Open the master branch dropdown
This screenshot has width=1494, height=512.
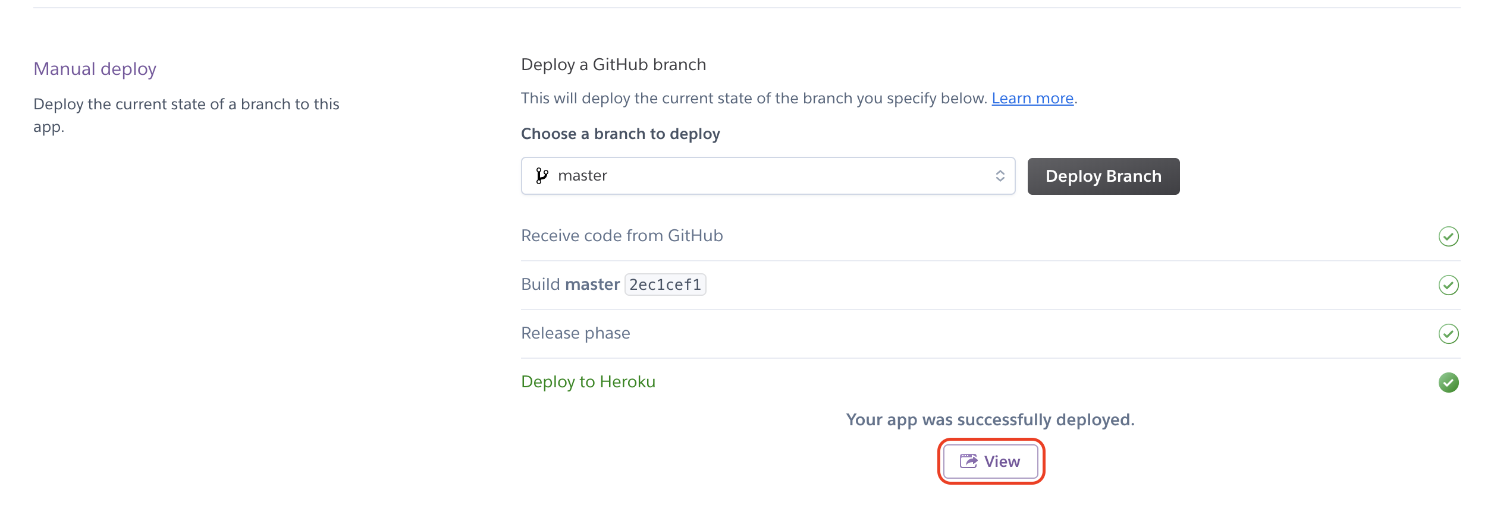click(x=768, y=176)
